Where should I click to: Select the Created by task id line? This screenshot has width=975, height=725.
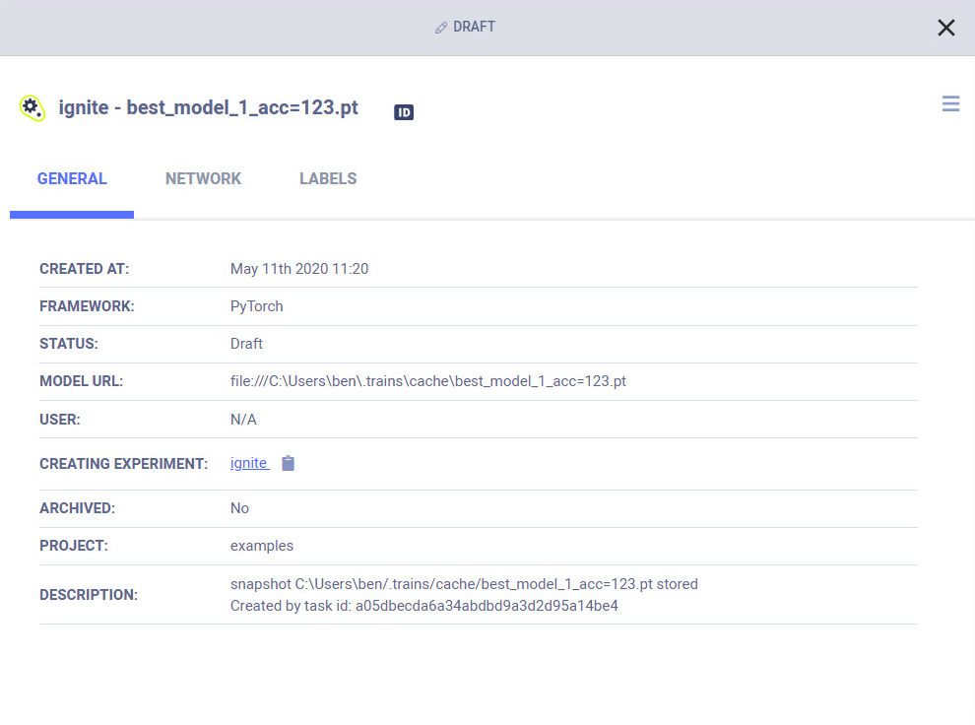424,606
